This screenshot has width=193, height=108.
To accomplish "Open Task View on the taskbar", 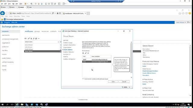I will pos(12,104).
